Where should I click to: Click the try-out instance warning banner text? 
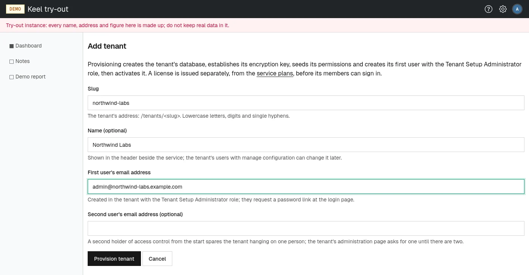(118, 25)
